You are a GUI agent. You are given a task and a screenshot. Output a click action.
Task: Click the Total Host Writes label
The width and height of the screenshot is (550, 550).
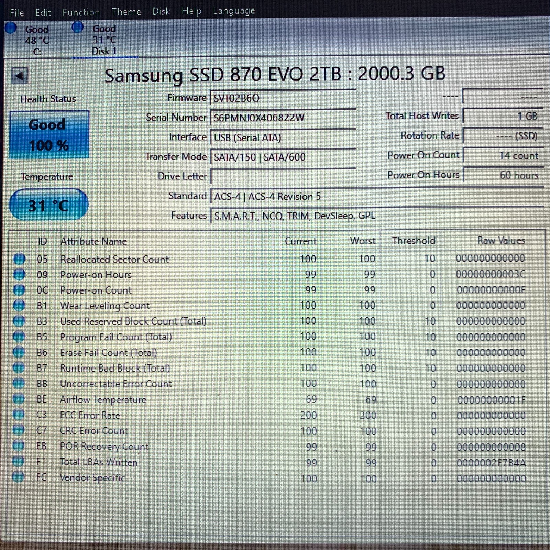(x=422, y=116)
